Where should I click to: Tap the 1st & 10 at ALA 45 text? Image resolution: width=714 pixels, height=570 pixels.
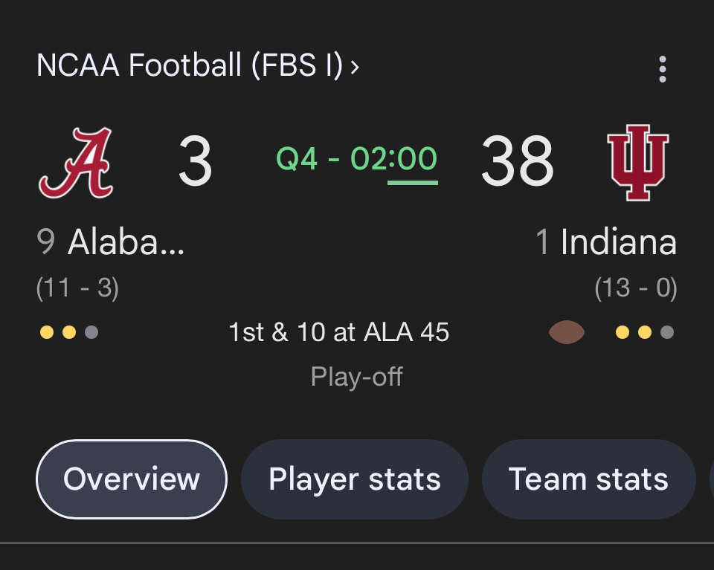pos(339,332)
